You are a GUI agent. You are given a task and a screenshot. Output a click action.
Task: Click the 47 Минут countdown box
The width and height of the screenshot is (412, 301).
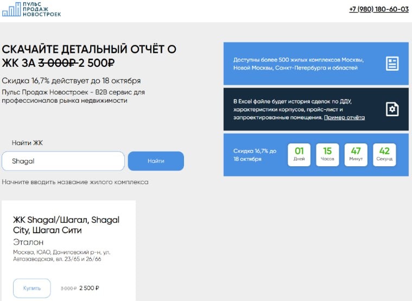(x=356, y=155)
